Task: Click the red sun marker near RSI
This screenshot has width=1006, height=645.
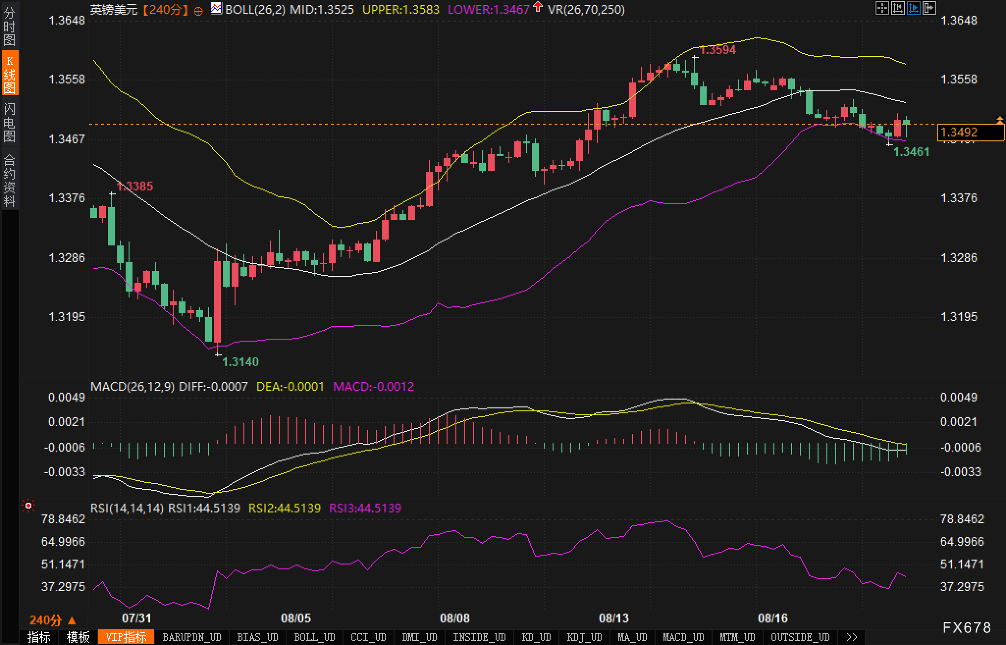Action: click(29, 506)
